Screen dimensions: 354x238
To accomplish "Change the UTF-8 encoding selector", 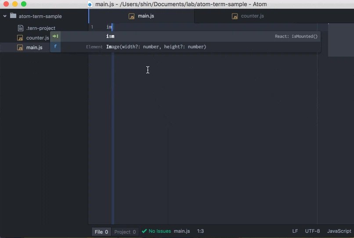I will [x=312, y=231].
